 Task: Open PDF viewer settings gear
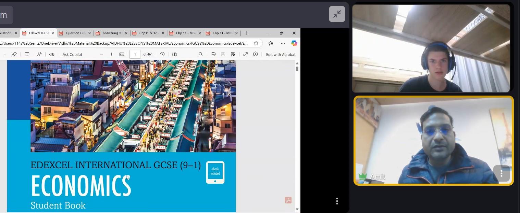[255, 54]
